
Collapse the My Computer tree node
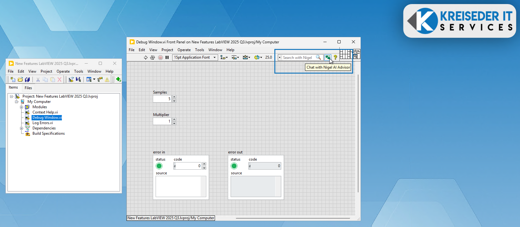pos(17,102)
